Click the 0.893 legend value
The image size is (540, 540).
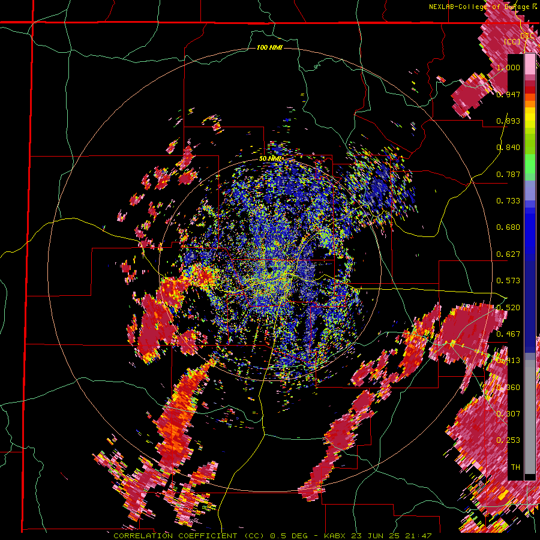click(x=508, y=121)
